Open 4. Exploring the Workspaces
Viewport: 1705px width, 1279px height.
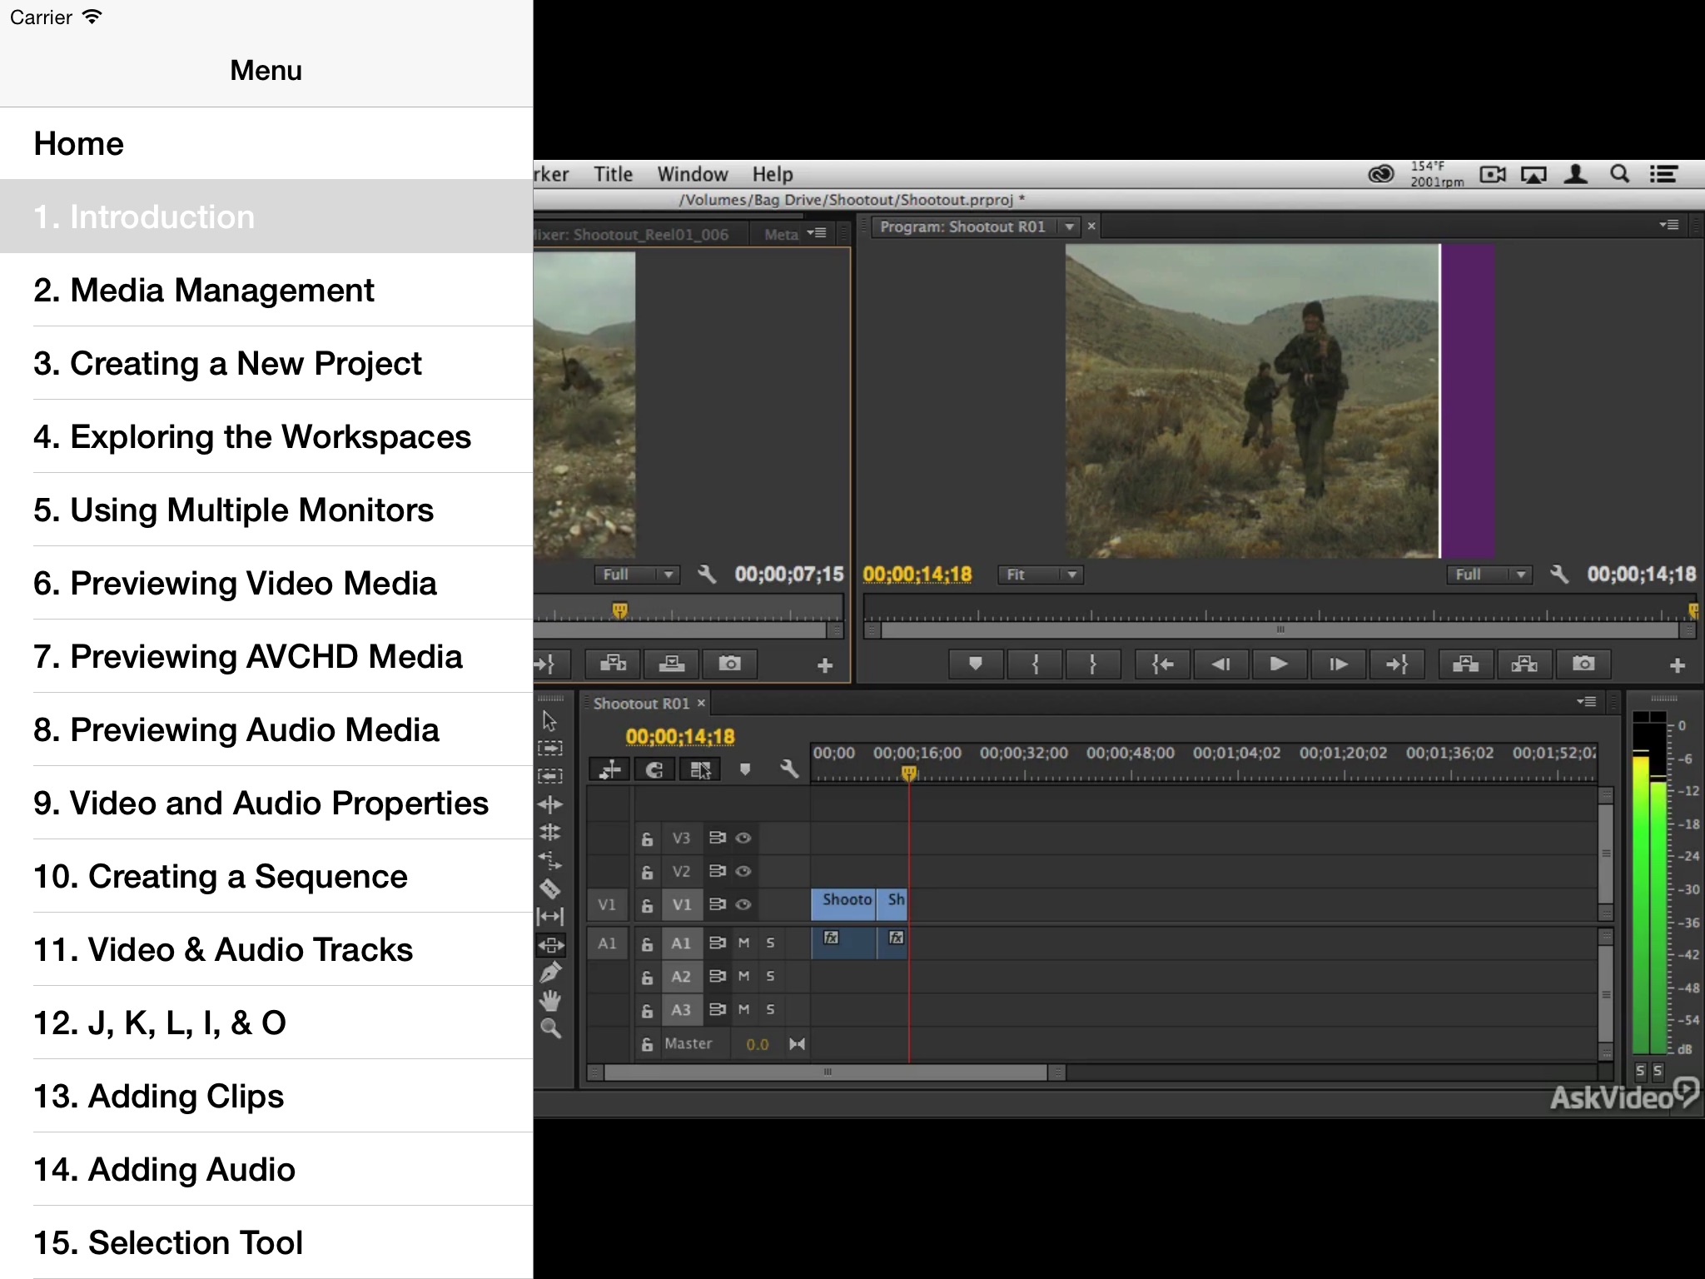251,436
